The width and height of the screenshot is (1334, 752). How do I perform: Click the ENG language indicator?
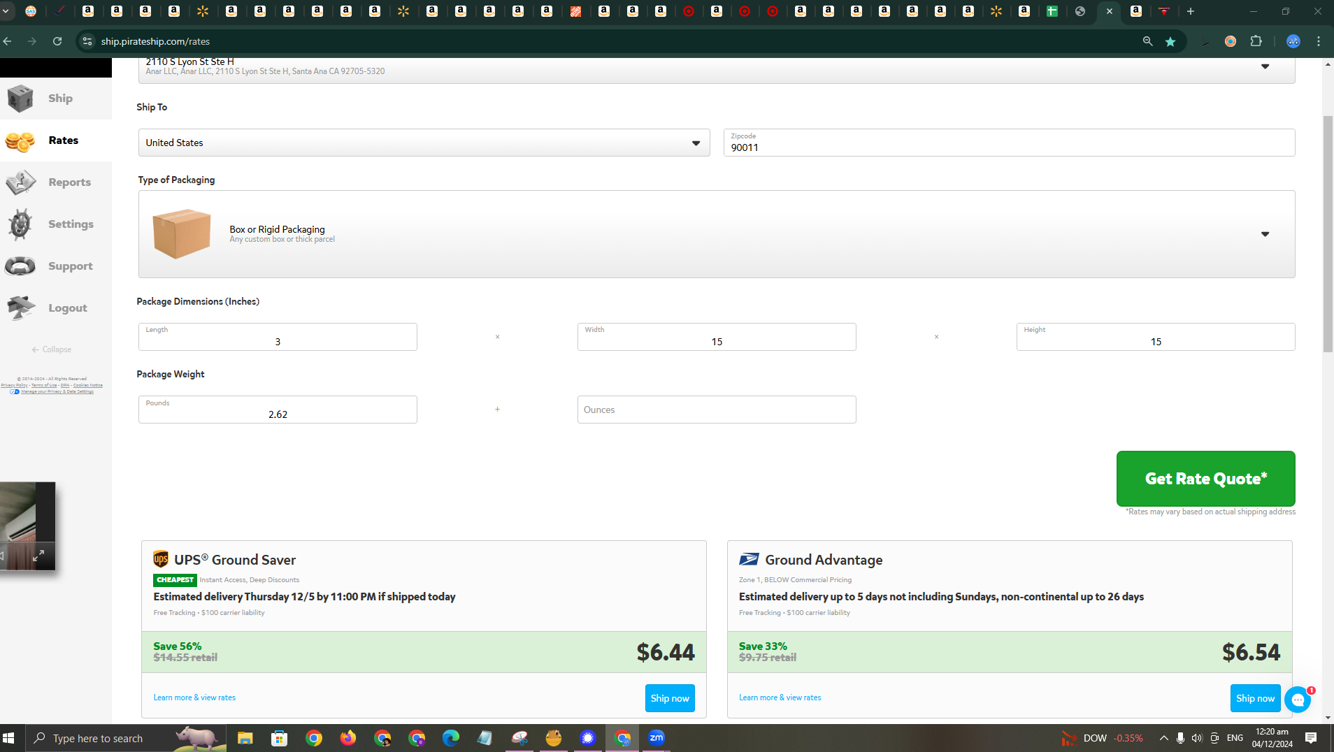pos(1235,738)
